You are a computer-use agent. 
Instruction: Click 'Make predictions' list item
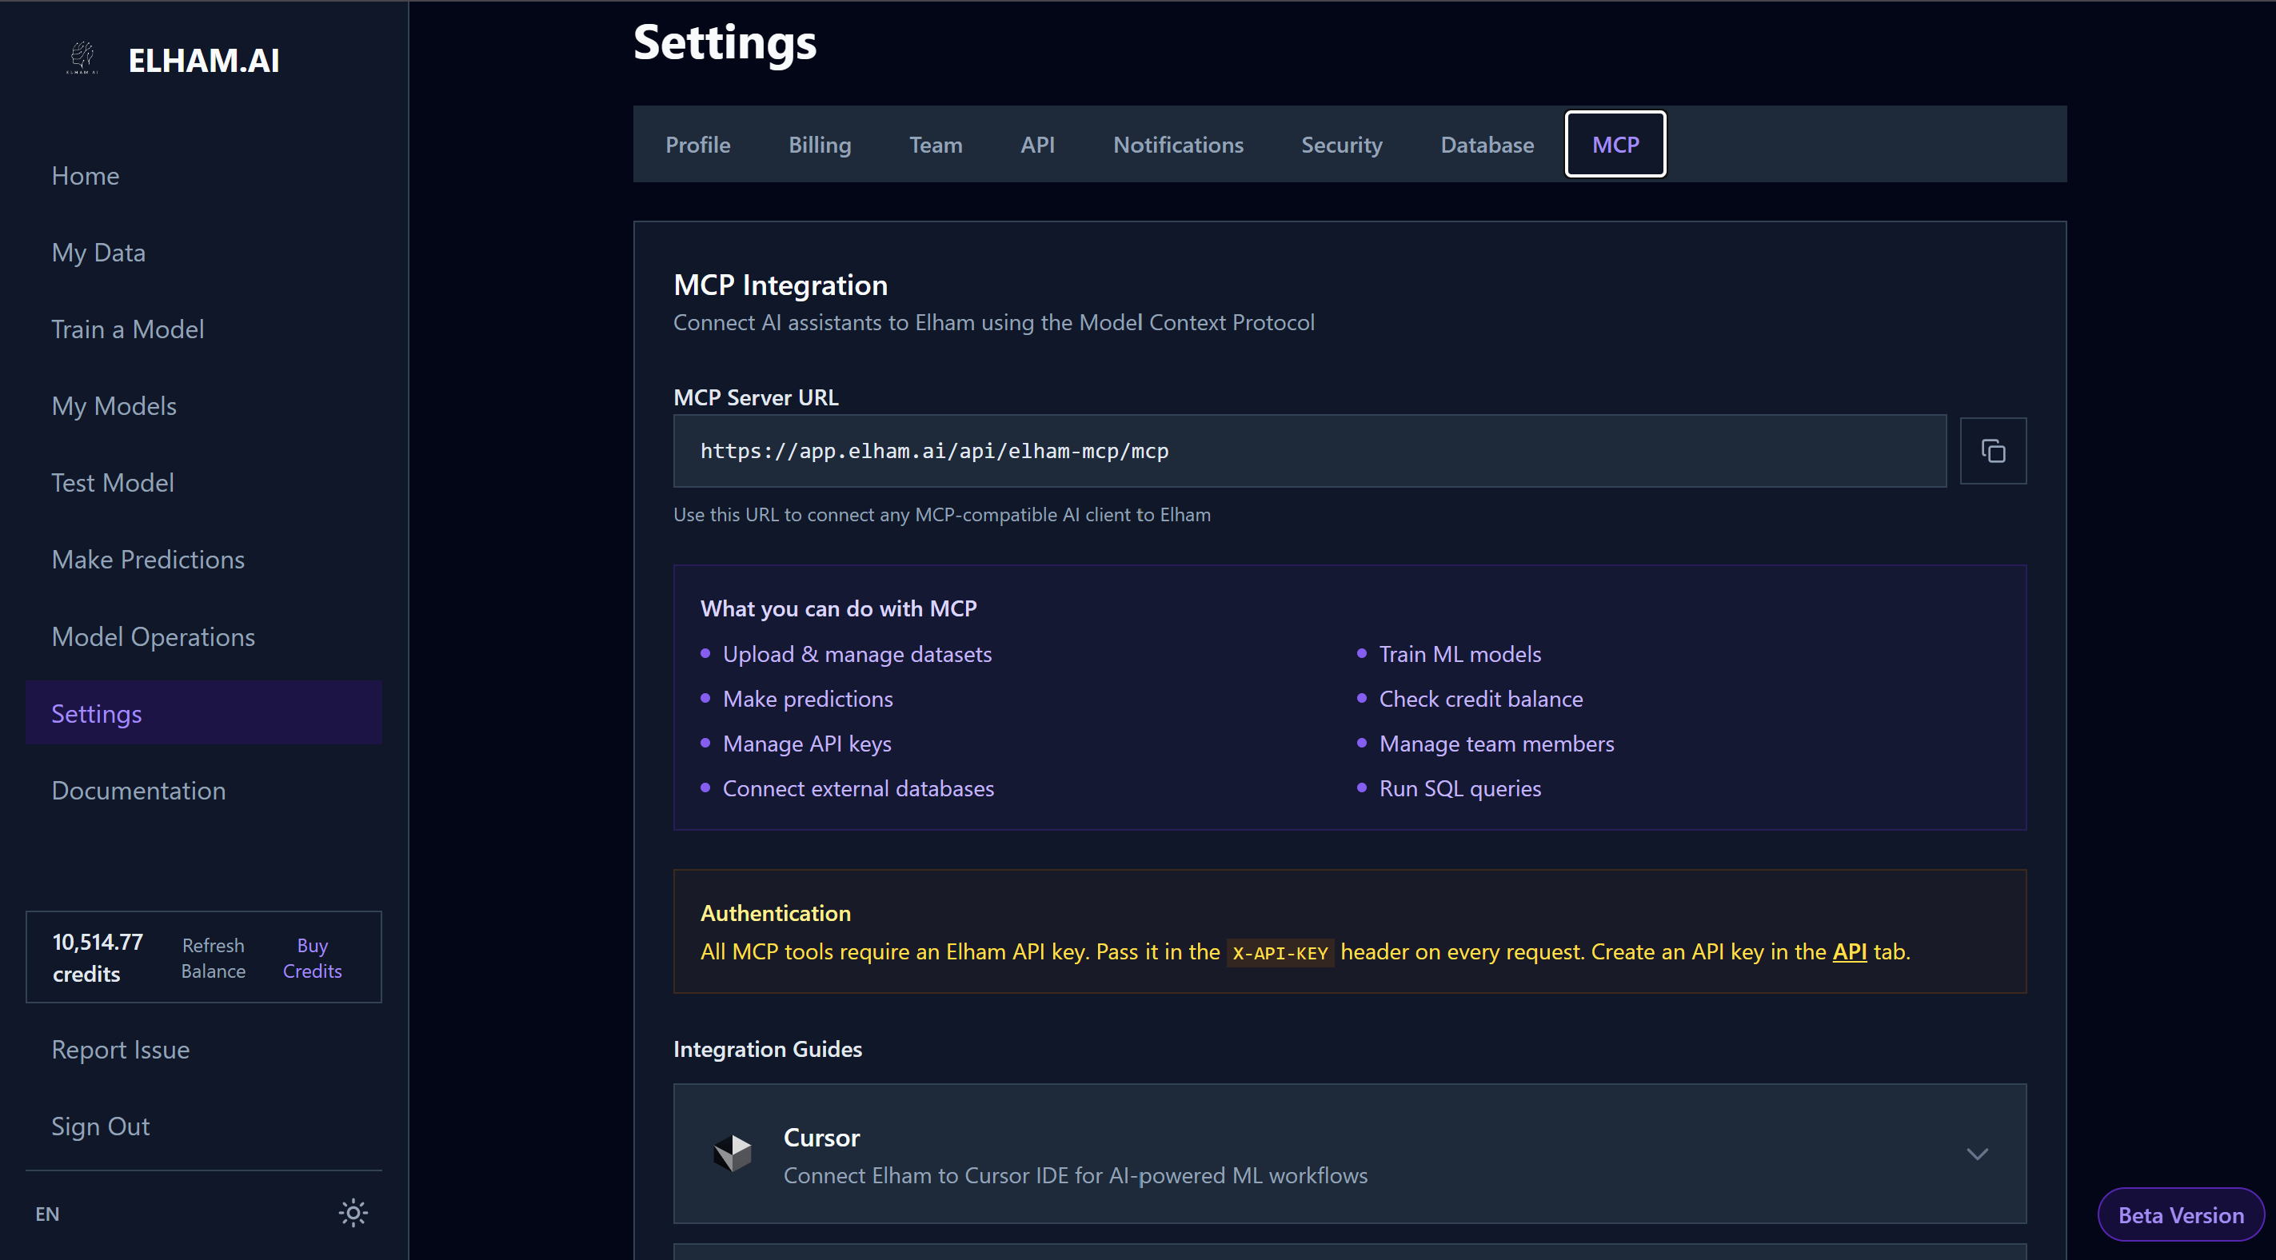tap(808, 700)
